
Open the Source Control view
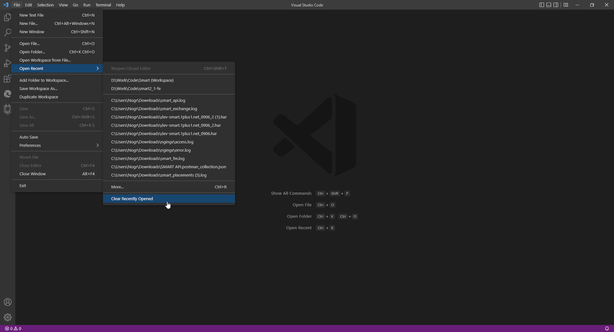pos(7,48)
